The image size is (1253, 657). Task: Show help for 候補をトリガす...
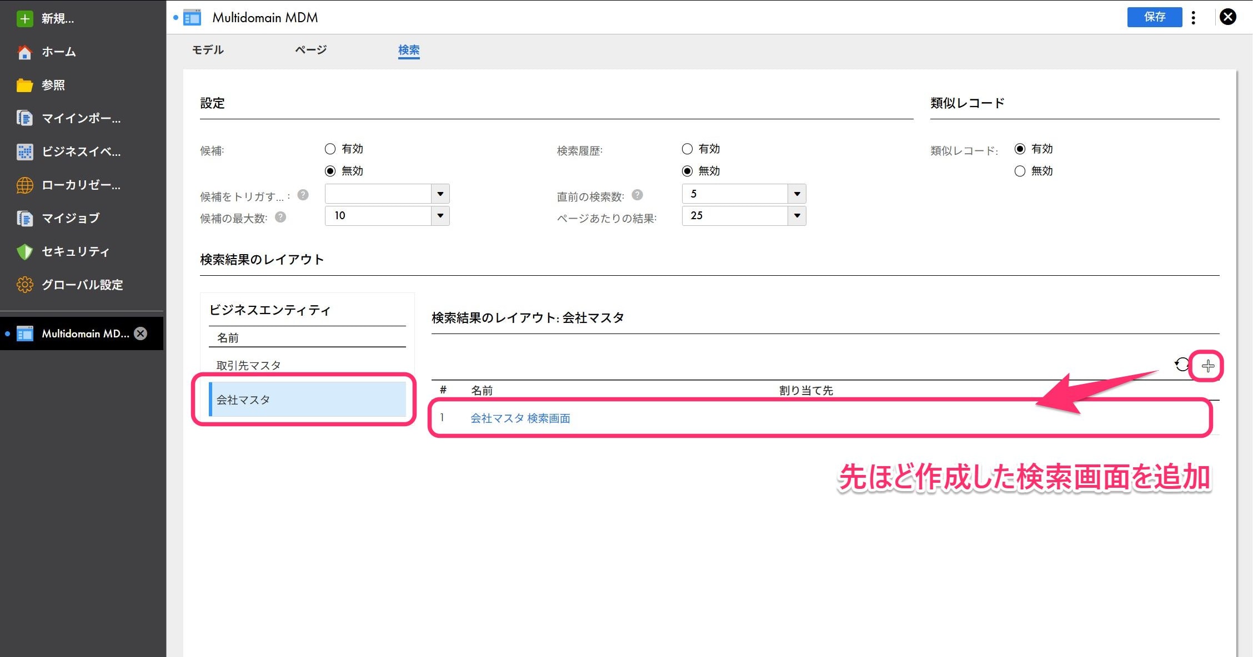303,195
